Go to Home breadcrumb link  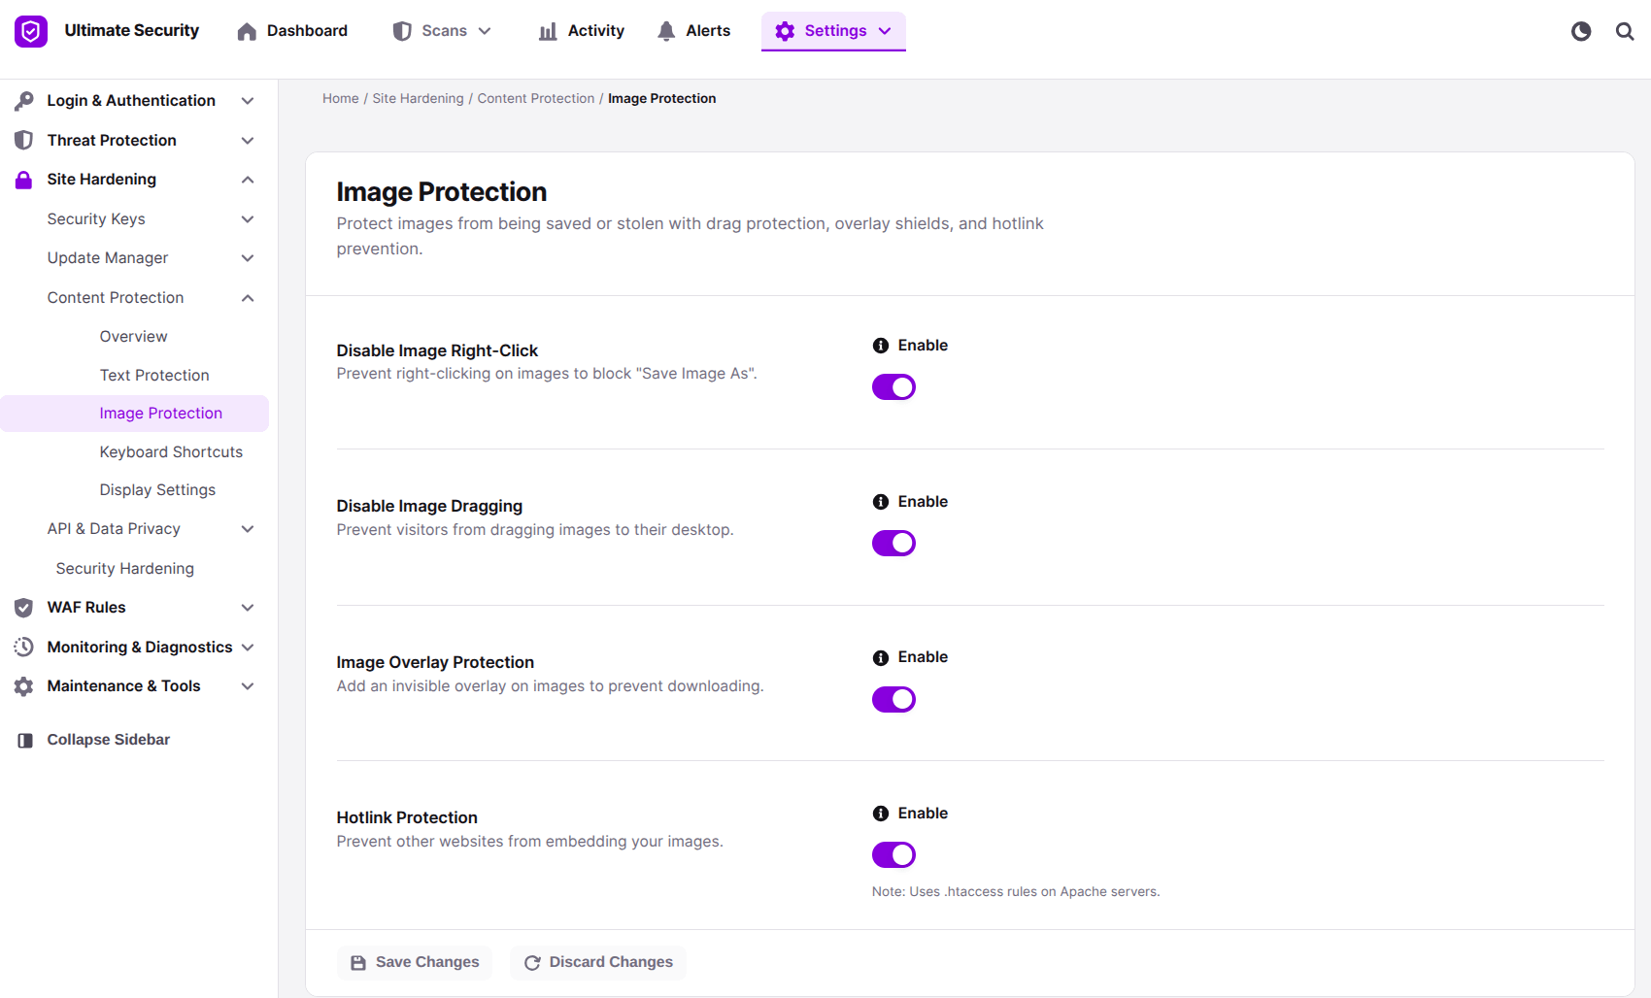pyautogui.click(x=341, y=99)
